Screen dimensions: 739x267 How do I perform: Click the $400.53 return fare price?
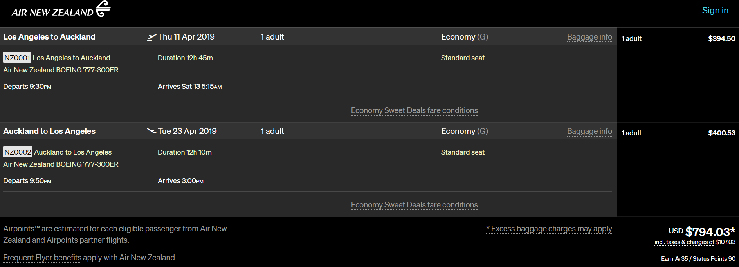click(x=721, y=133)
